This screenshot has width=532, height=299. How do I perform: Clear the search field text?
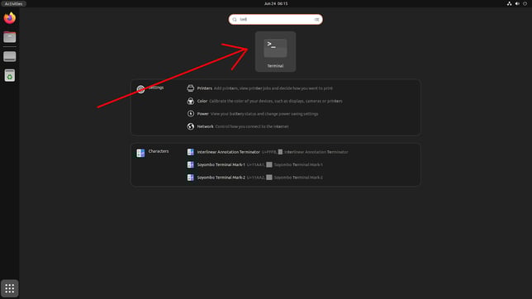tap(316, 19)
